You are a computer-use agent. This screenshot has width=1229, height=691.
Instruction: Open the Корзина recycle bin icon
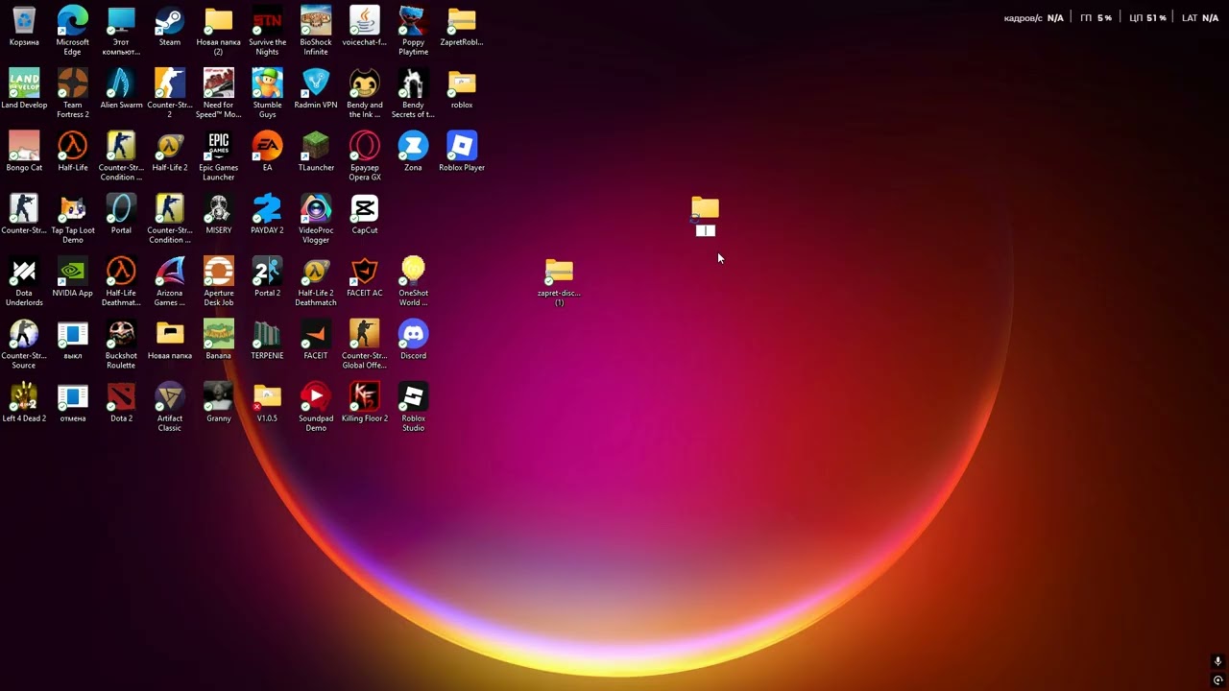pyautogui.click(x=24, y=20)
